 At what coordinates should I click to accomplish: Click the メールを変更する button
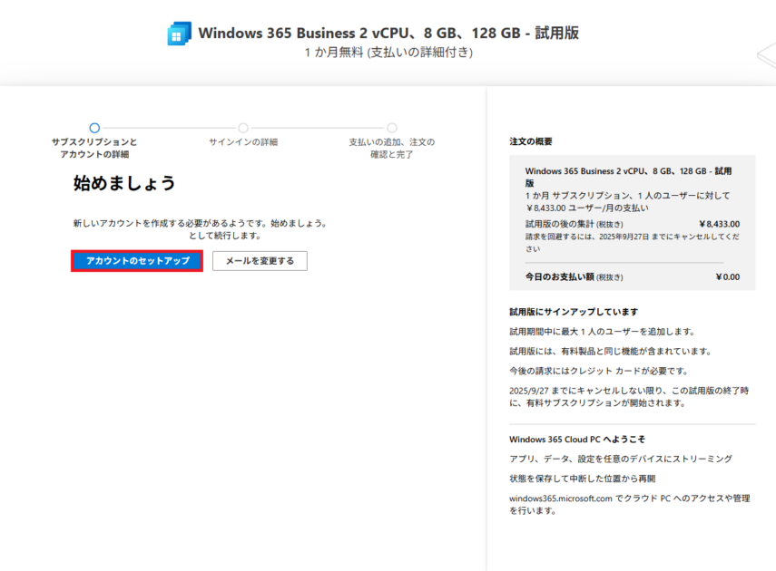pyautogui.click(x=260, y=261)
